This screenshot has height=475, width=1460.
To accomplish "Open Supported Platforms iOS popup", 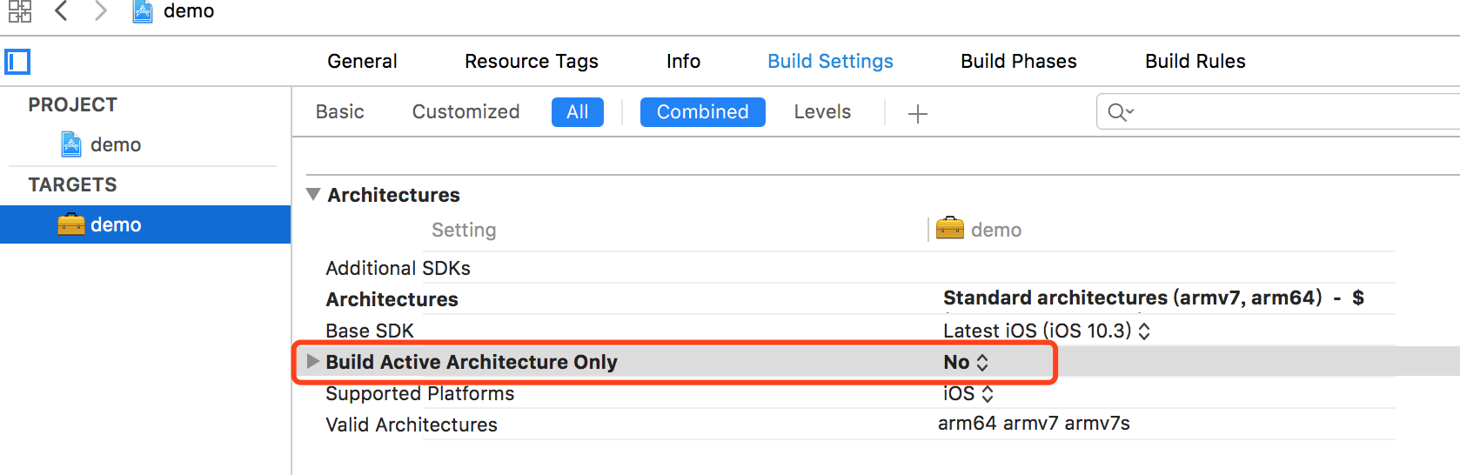I will coord(968,393).
